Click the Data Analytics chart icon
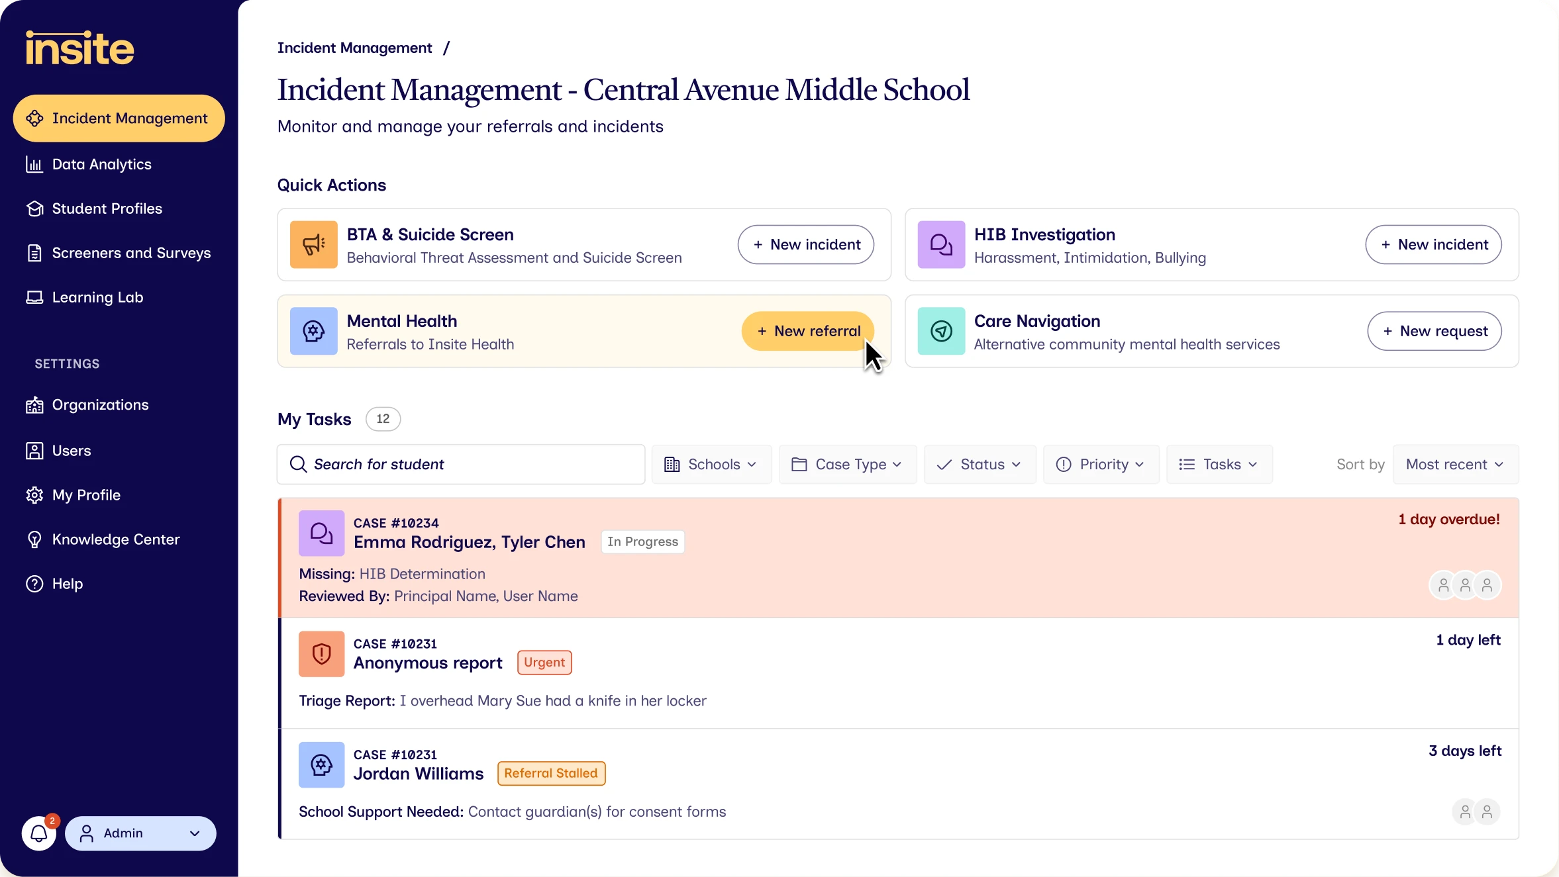 coord(34,164)
